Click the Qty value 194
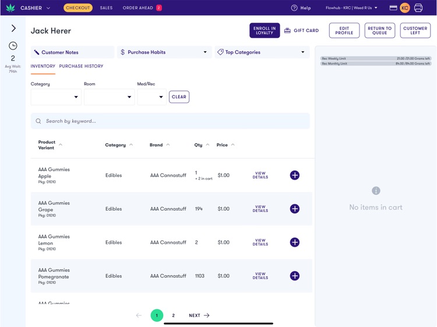 point(199,209)
